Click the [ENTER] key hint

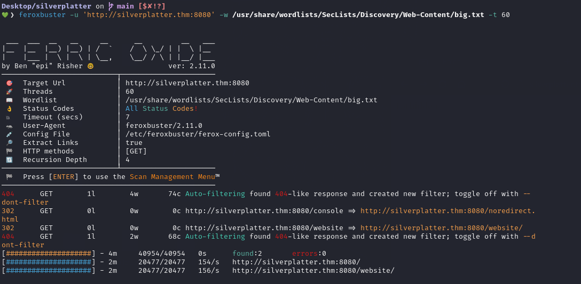point(64,177)
